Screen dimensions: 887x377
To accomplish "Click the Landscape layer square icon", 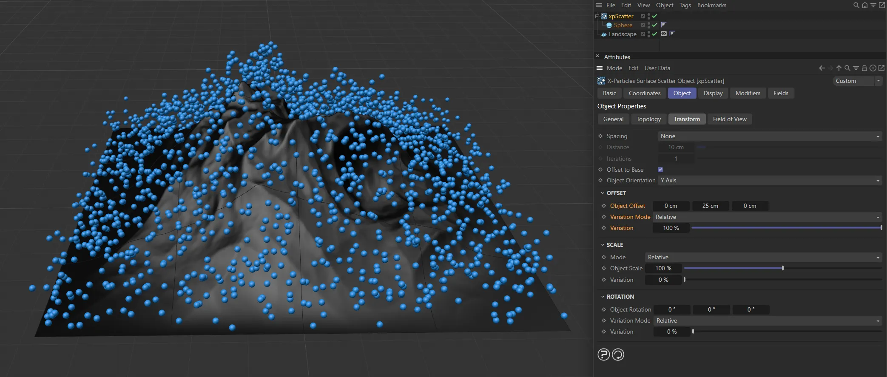I will (x=643, y=34).
